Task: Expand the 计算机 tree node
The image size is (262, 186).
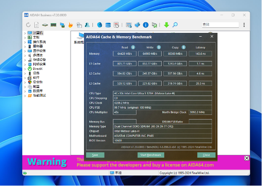Action: (25, 33)
